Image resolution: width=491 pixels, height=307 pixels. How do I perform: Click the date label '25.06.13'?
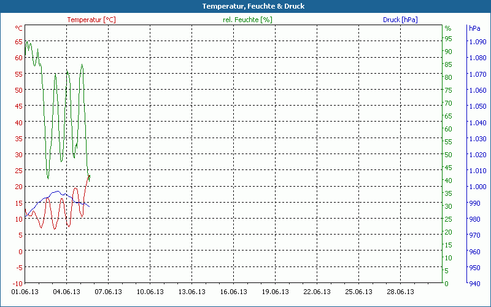coord(358,292)
